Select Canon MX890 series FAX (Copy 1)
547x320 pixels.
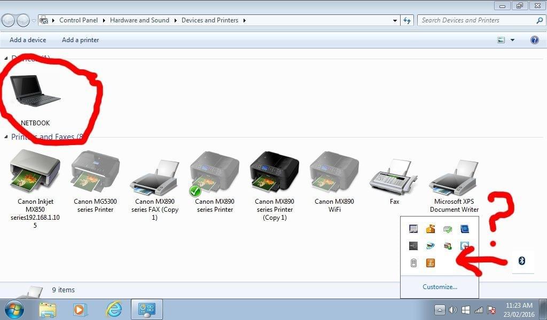click(x=155, y=178)
